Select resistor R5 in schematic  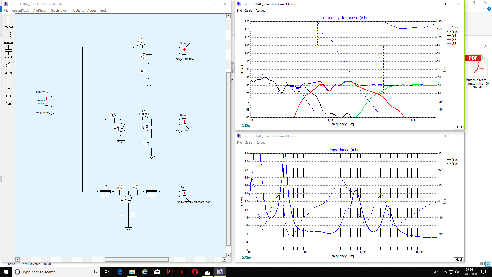(128, 215)
